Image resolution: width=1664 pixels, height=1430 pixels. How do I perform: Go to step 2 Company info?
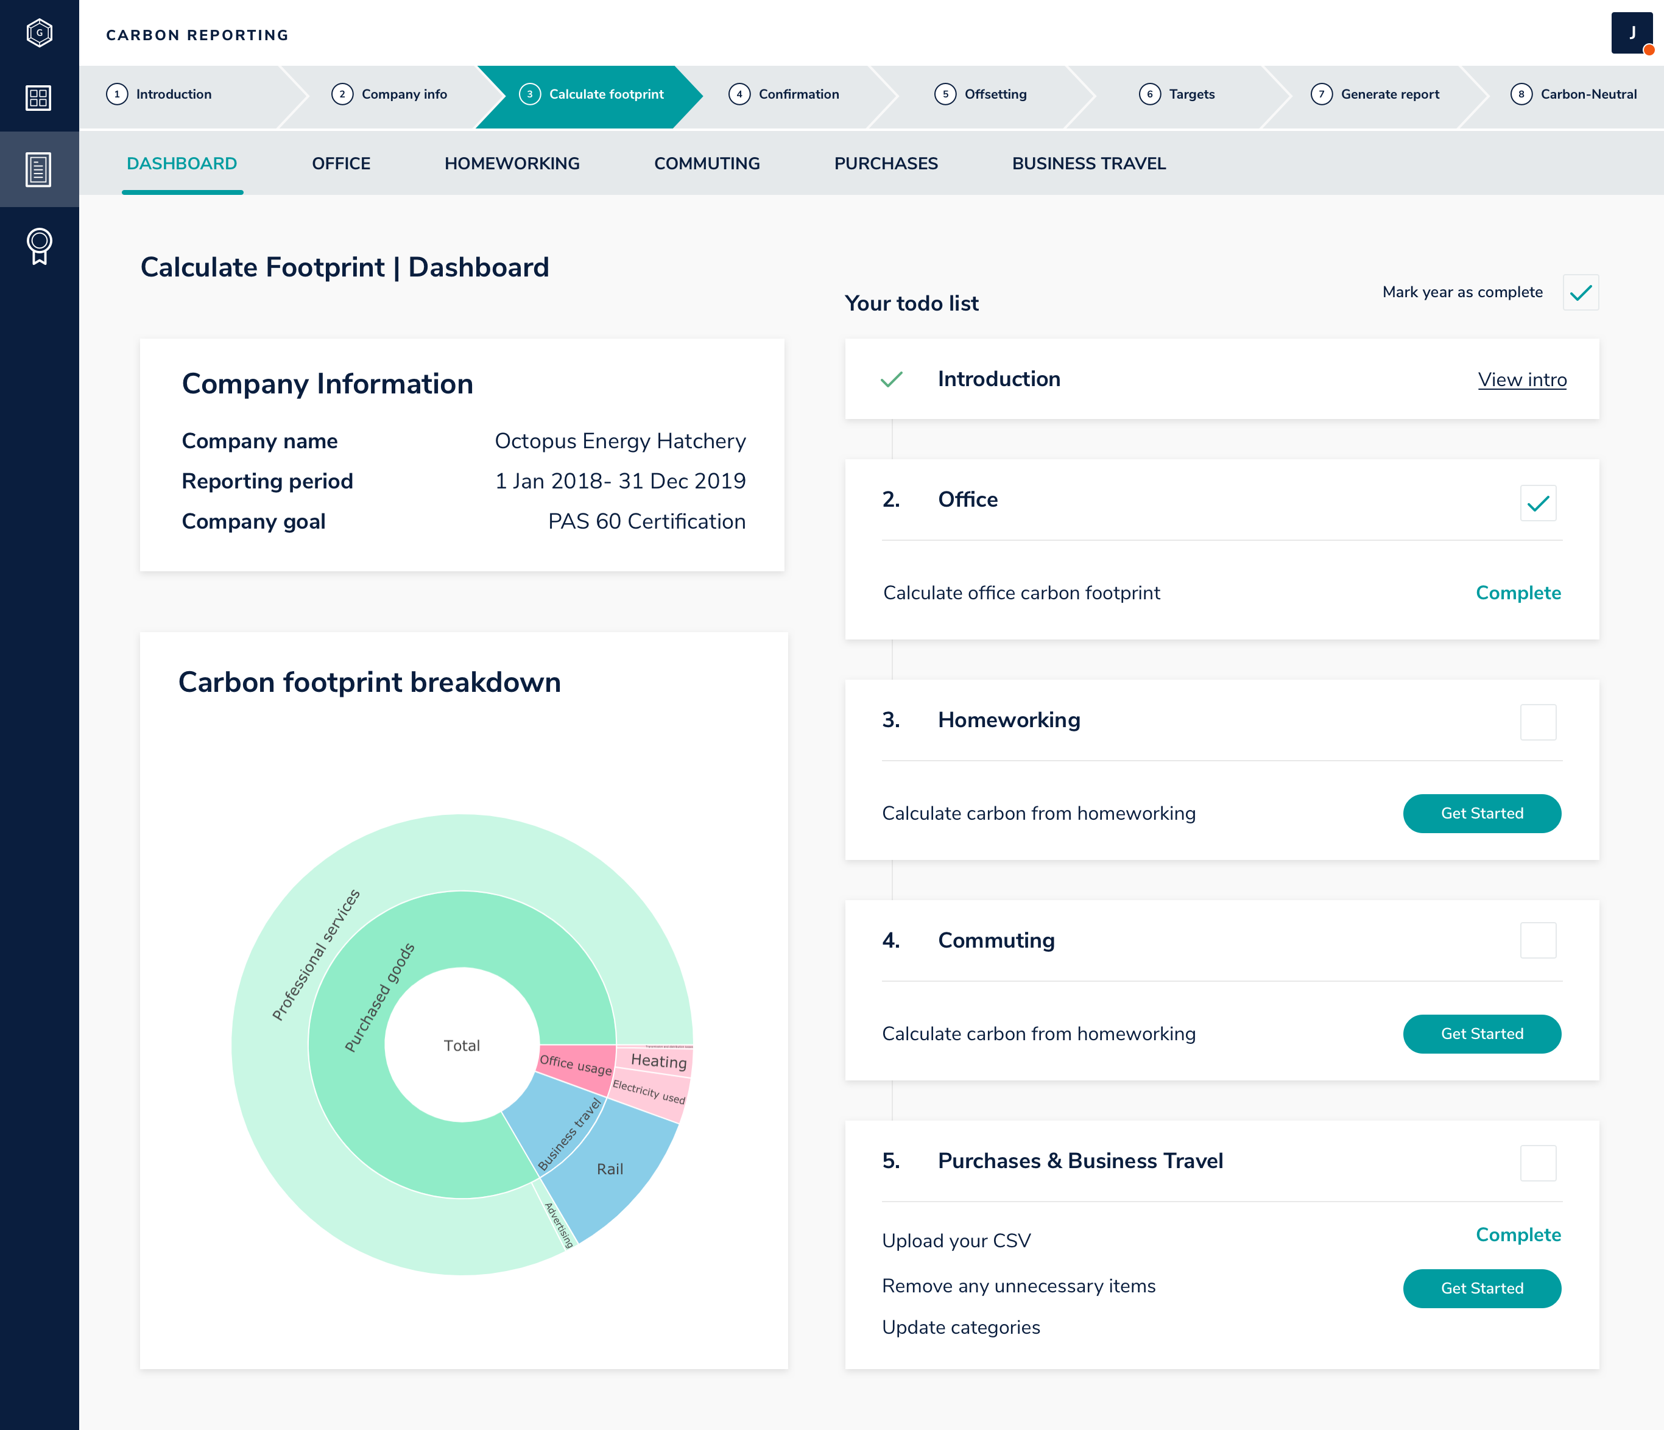pyautogui.click(x=389, y=94)
